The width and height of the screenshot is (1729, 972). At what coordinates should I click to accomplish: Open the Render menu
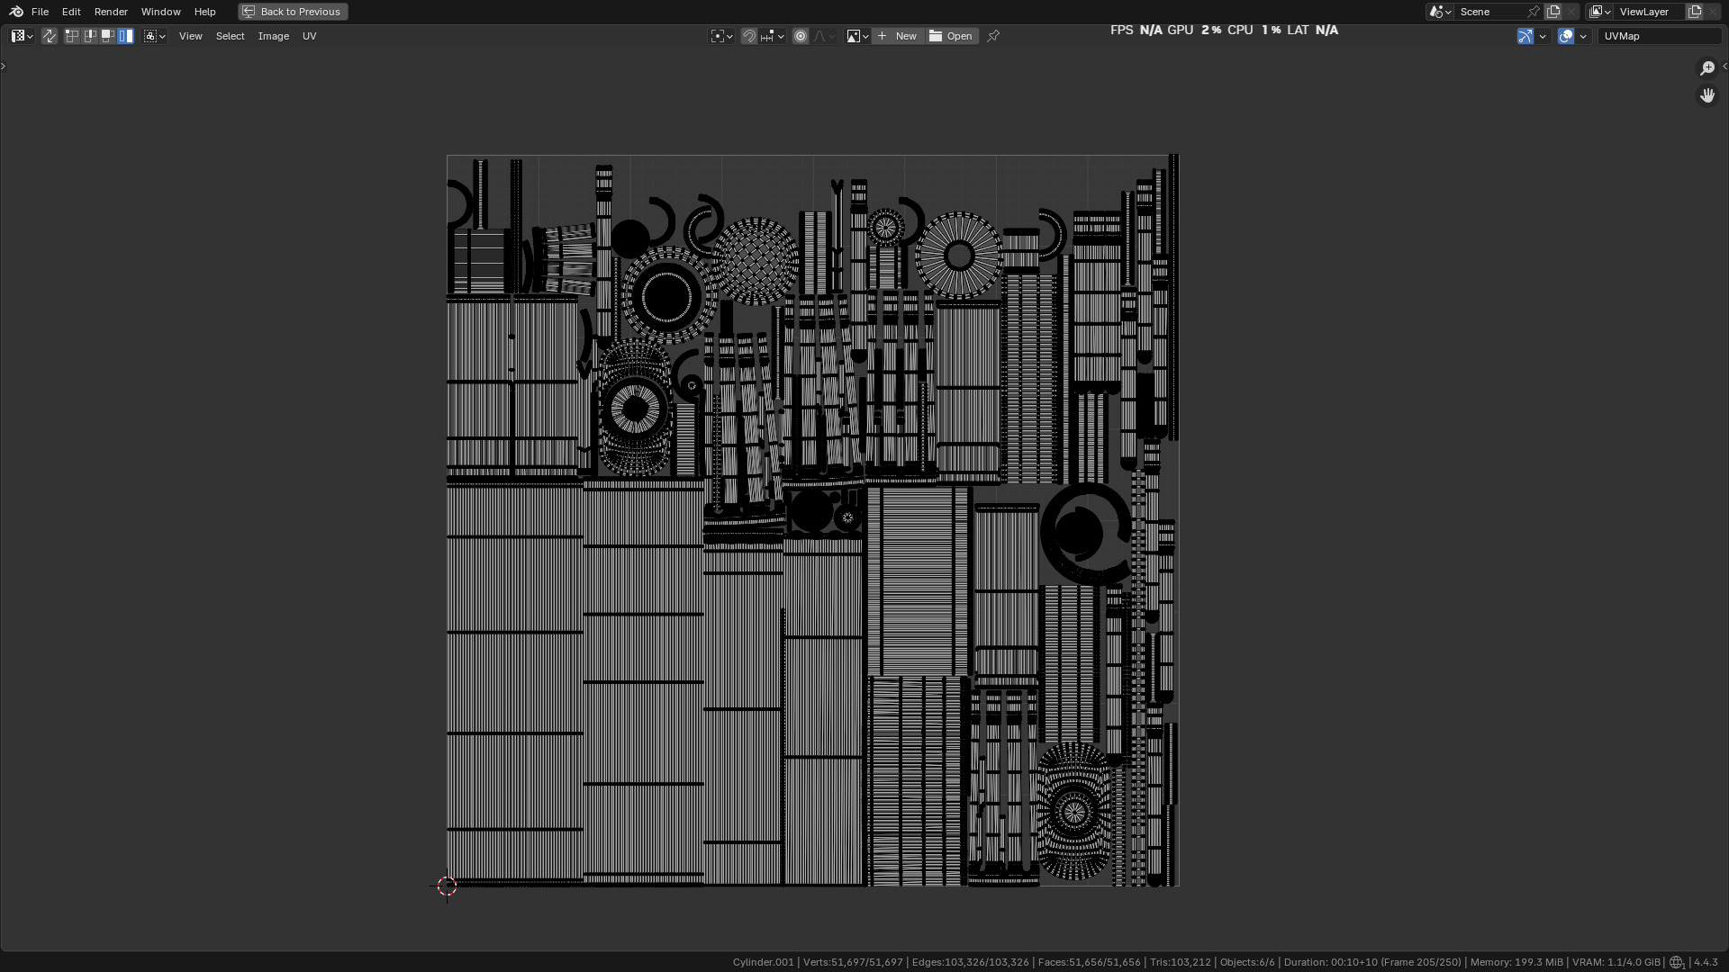pyautogui.click(x=111, y=12)
